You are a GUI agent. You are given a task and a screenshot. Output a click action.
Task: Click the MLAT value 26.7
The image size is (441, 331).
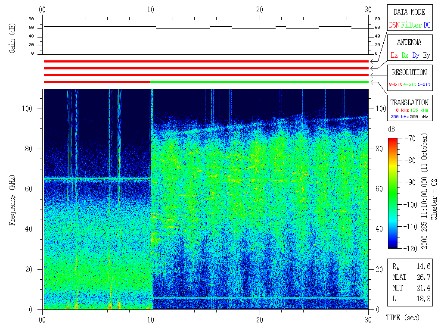424,277
